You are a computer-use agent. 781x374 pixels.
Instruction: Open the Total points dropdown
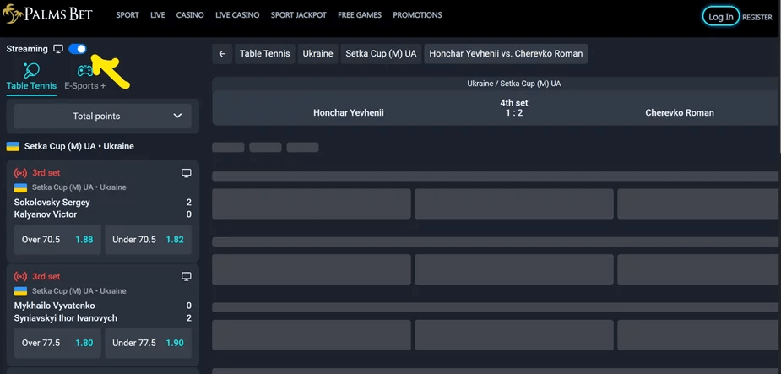[103, 117]
